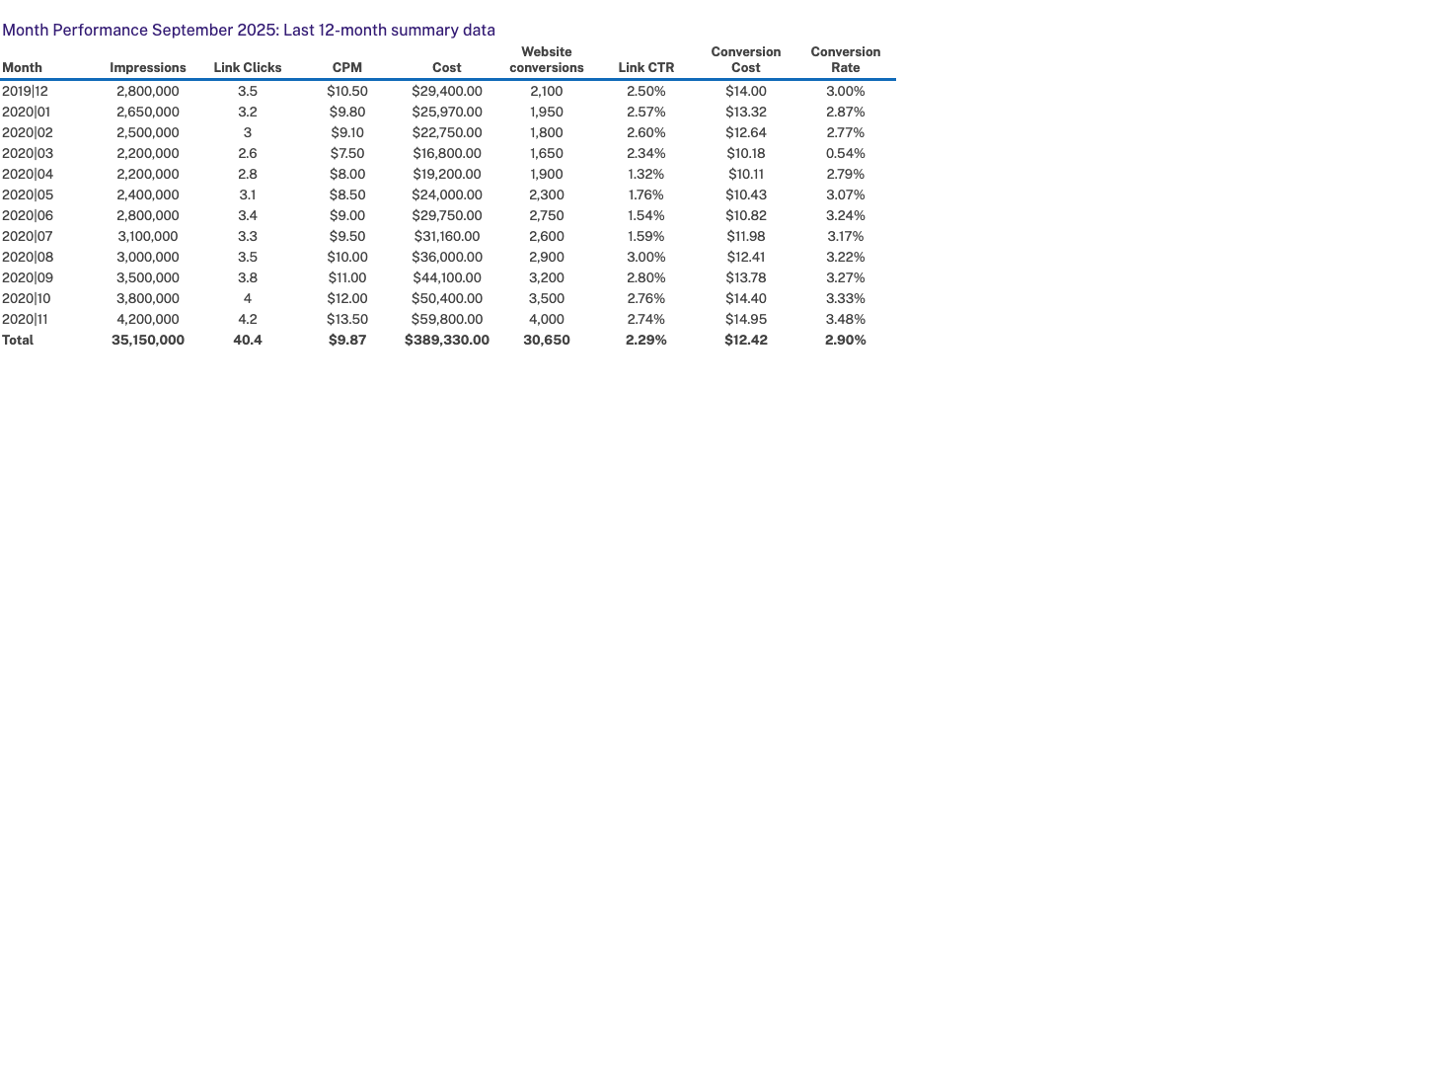This screenshot has width=1433, height=1086.
Task: Click the Link CTR column header
Action: tap(646, 68)
